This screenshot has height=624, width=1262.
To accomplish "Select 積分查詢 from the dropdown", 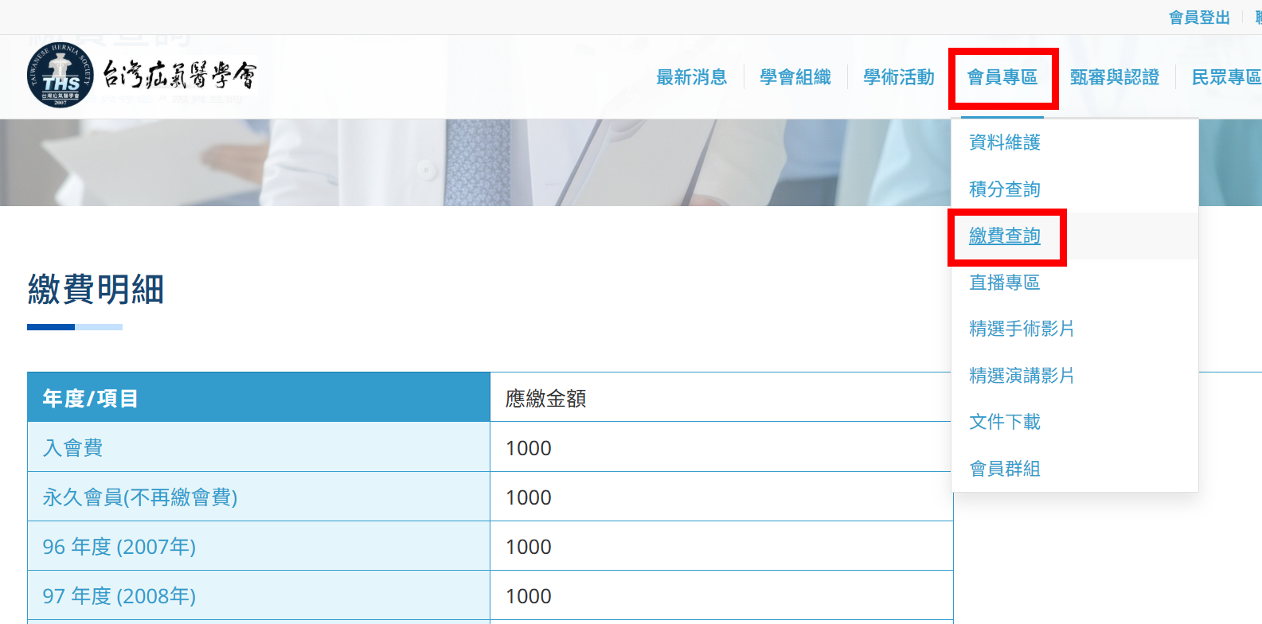I will click(1004, 189).
